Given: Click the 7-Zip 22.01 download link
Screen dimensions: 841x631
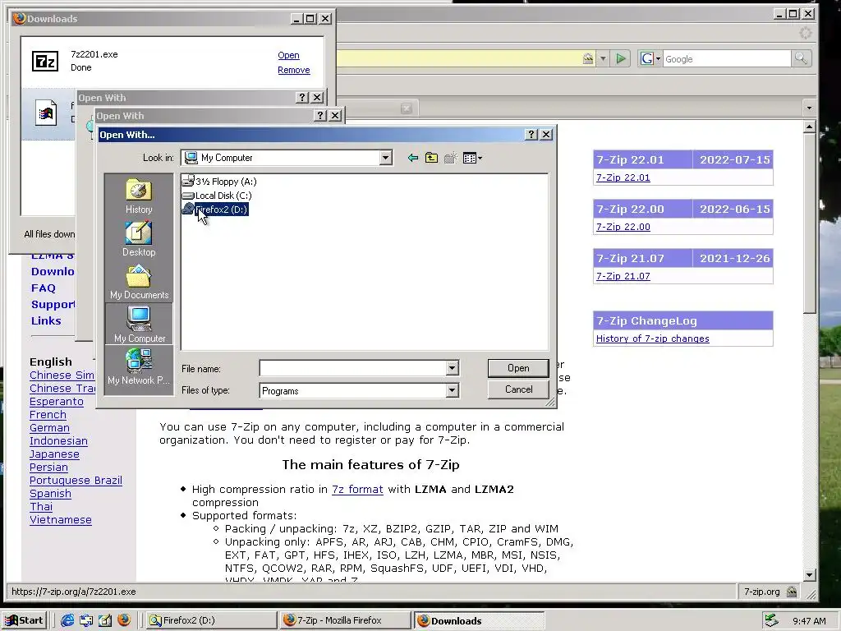Looking at the screenshot, I should (623, 177).
